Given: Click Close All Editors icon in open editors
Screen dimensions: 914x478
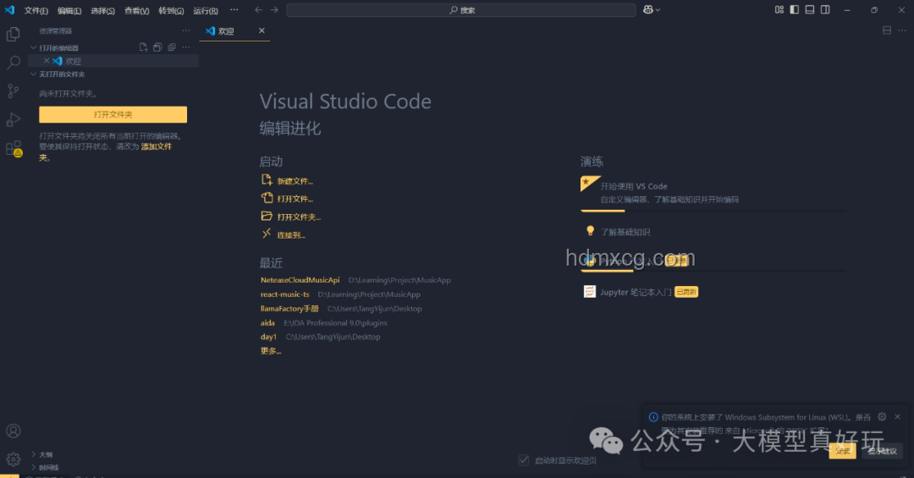Looking at the screenshot, I should 171,47.
